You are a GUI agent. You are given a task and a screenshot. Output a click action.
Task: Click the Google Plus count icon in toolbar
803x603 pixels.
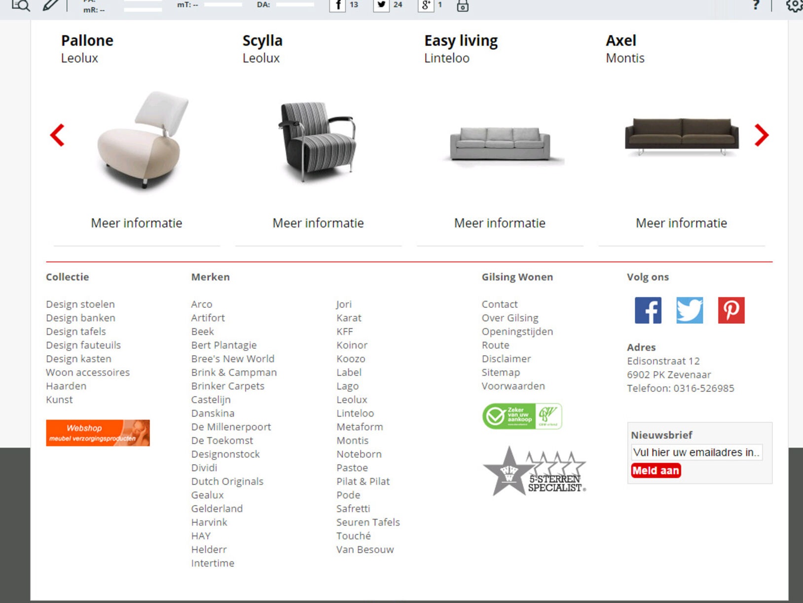[x=426, y=5]
